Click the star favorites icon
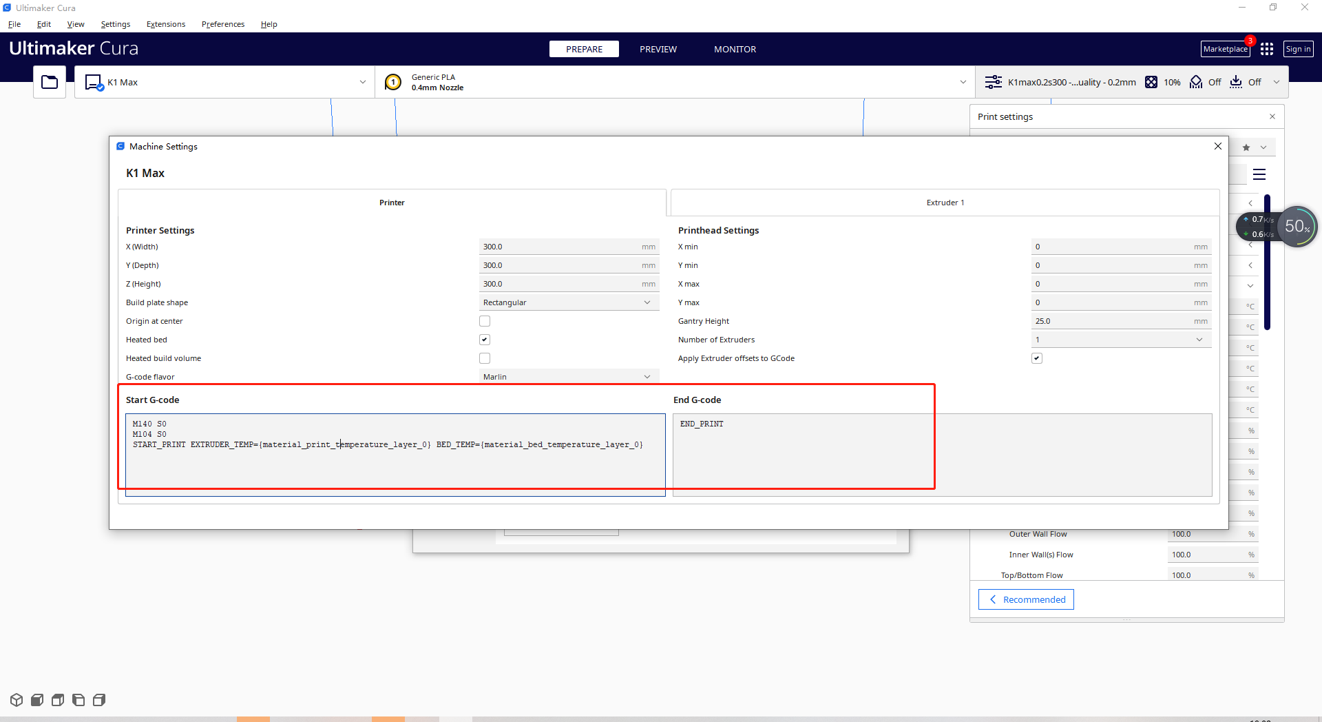 (x=1246, y=147)
